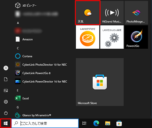
Task: Launch the Power2Go tile
Action: [136, 37]
